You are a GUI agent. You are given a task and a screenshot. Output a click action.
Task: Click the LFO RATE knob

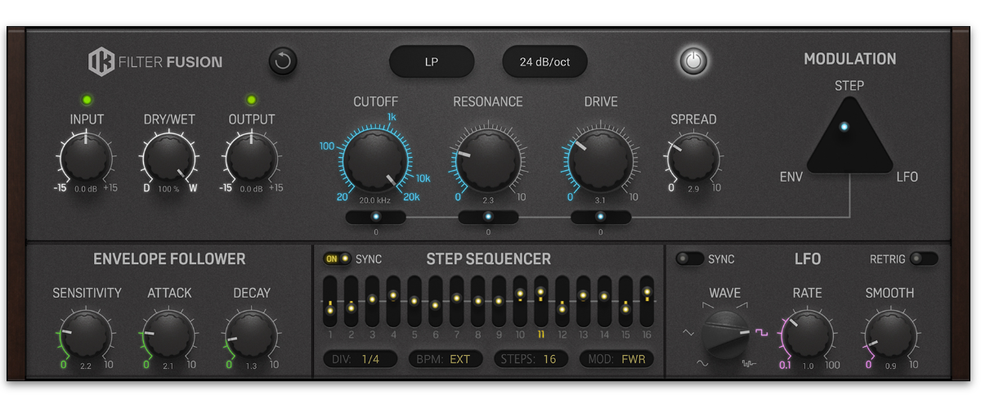click(x=808, y=335)
